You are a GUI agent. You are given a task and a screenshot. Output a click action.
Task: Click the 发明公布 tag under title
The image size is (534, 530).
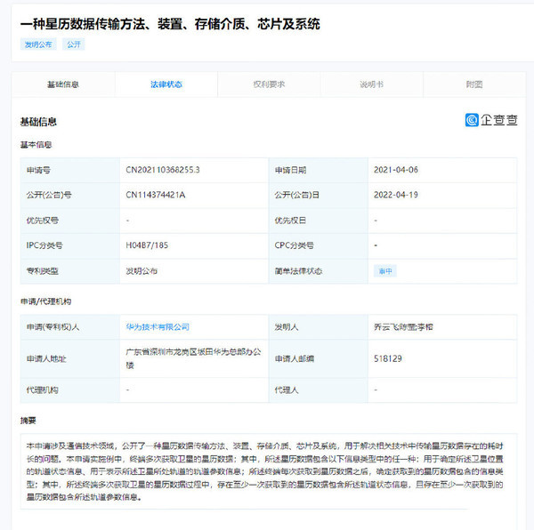38,44
